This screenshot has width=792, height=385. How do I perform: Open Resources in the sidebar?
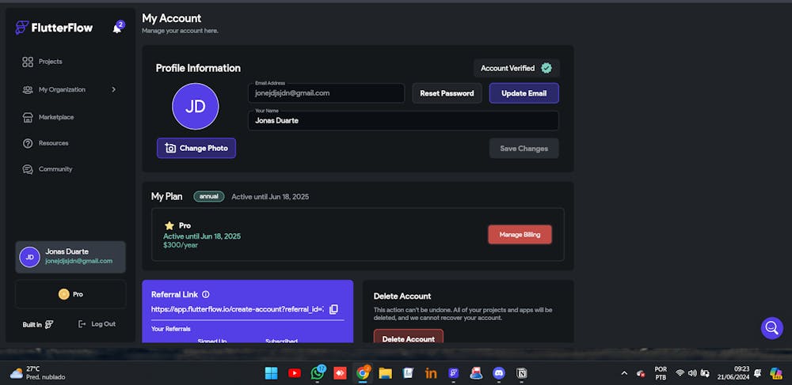click(45, 143)
